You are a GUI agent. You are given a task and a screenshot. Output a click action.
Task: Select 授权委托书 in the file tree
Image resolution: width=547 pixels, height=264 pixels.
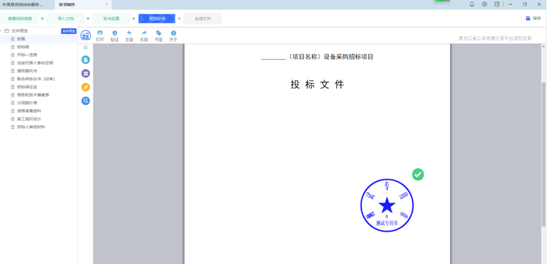27,70
